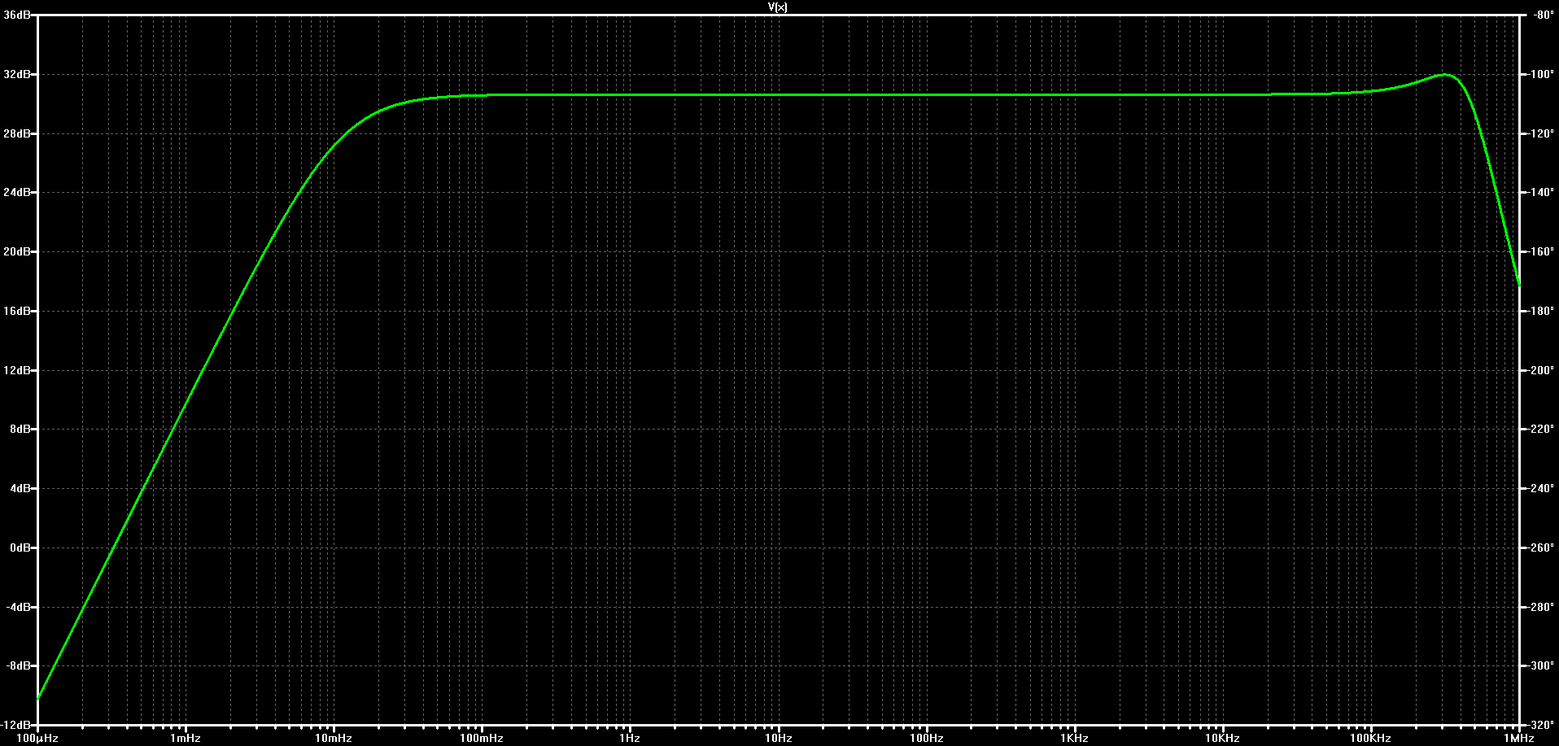Image resolution: width=1559 pixels, height=746 pixels.
Task: Select the -4dB magnitude axis label
Action: [19, 607]
